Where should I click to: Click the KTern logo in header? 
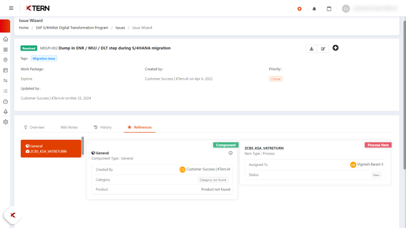(x=38, y=8)
